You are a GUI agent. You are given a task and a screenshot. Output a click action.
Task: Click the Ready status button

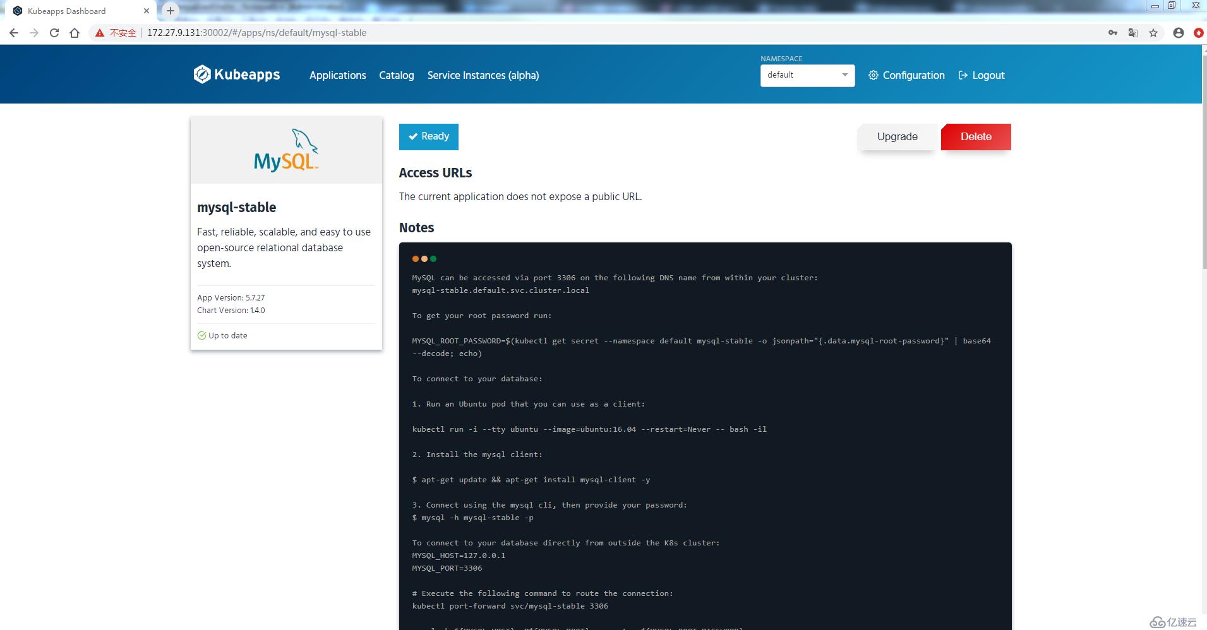tap(429, 136)
